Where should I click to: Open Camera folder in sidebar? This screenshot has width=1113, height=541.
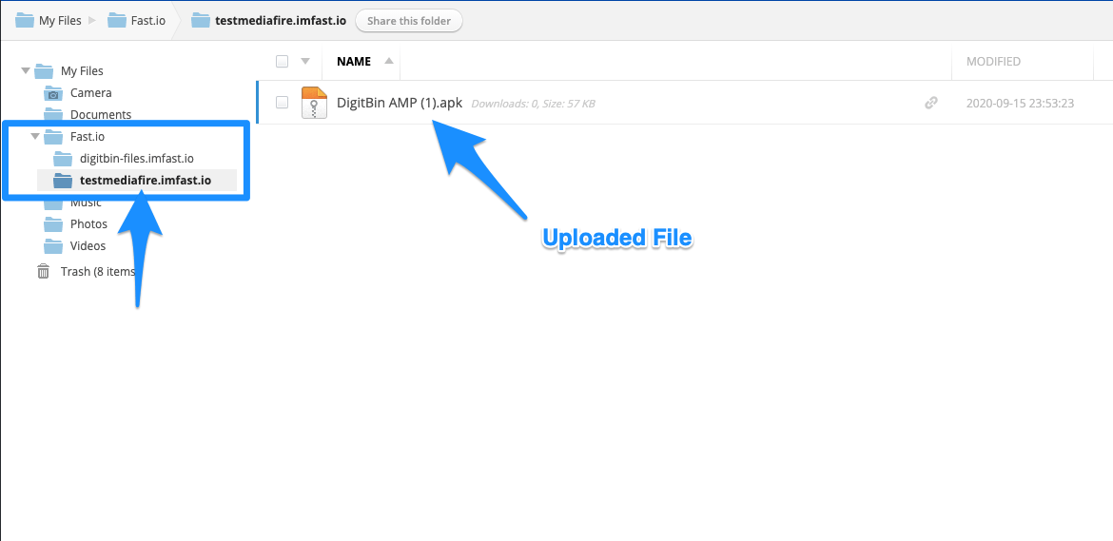point(90,93)
